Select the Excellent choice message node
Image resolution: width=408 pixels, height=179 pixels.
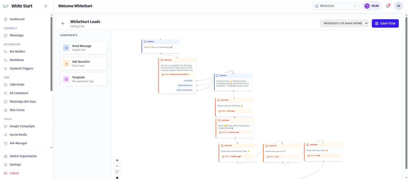point(233,82)
